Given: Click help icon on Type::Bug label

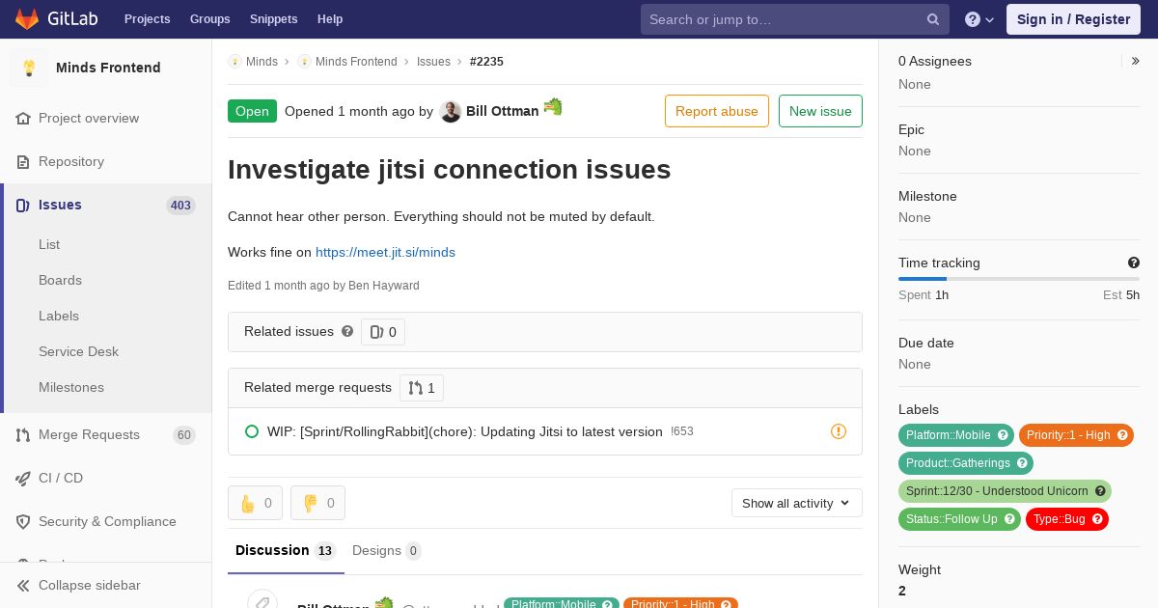Looking at the screenshot, I should click(x=1097, y=519).
